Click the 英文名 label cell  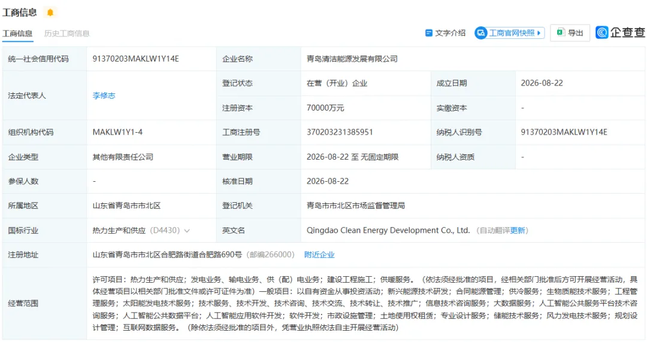[x=259, y=230]
